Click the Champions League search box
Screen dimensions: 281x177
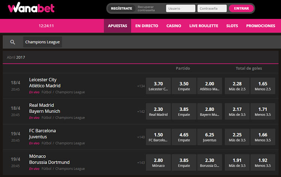(42, 42)
